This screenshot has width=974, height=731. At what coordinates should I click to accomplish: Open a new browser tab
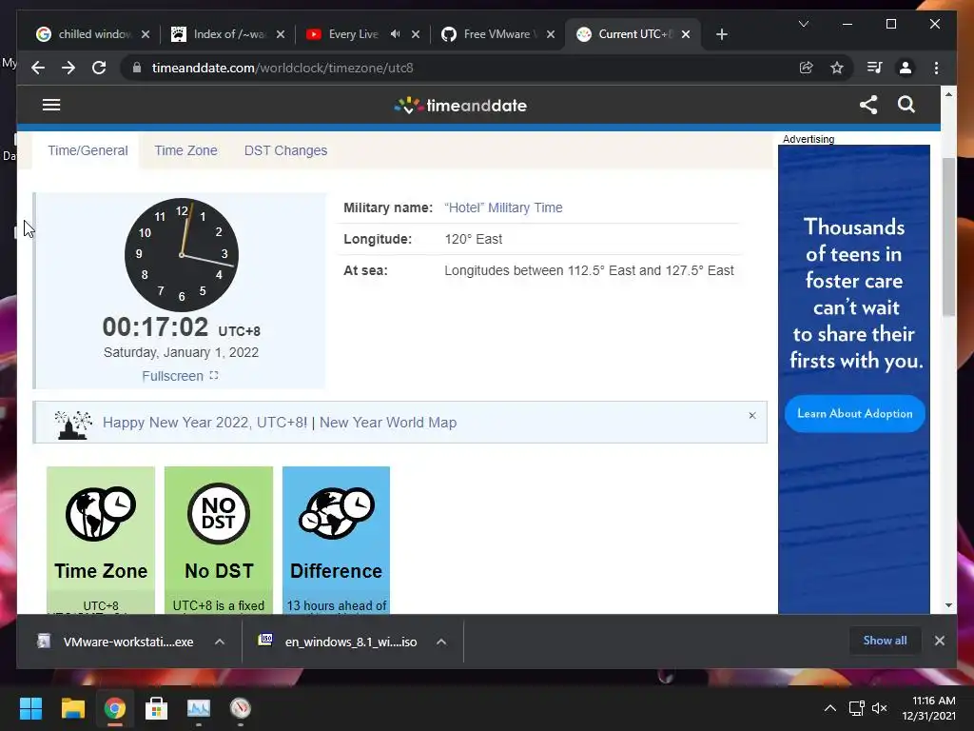coord(721,34)
